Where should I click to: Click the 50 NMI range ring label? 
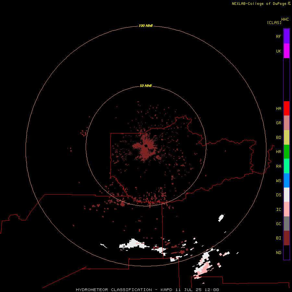tap(146, 86)
